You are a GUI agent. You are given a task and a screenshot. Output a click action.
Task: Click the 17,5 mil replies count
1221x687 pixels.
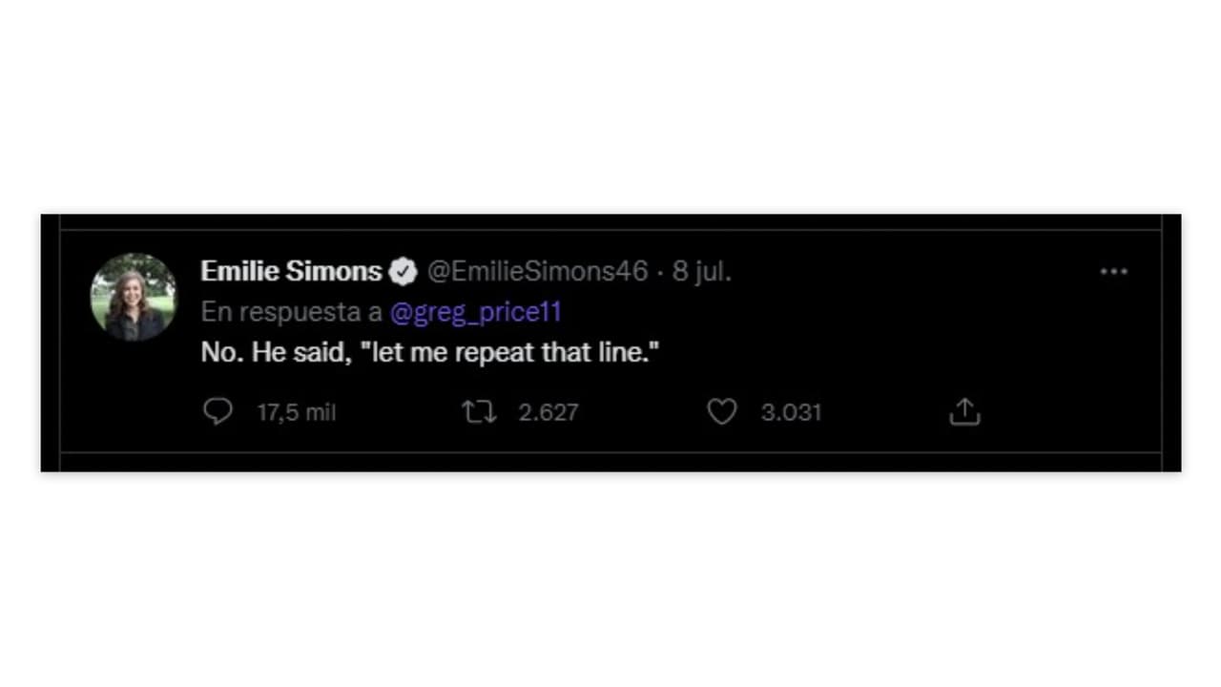[297, 412]
